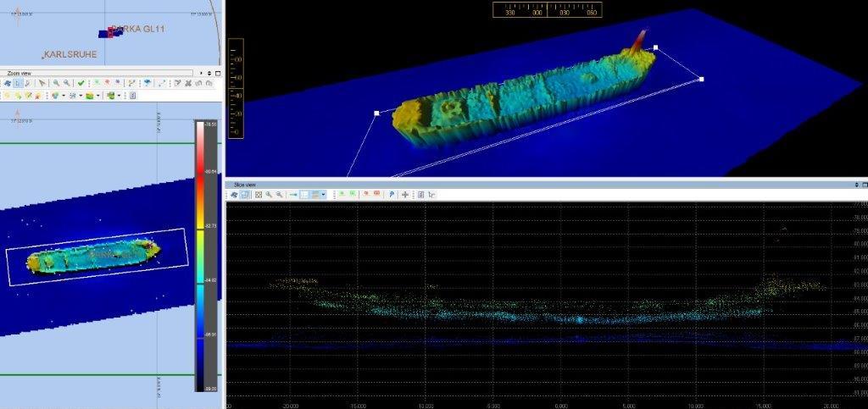Click the first magnifier icon in Zoom view toolbar
868x409 pixels.
pyautogui.click(x=56, y=83)
